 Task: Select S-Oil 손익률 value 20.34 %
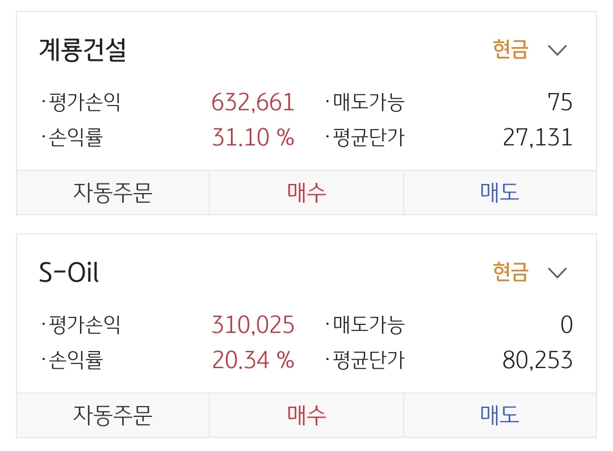pyautogui.click(x=253, y=360)
